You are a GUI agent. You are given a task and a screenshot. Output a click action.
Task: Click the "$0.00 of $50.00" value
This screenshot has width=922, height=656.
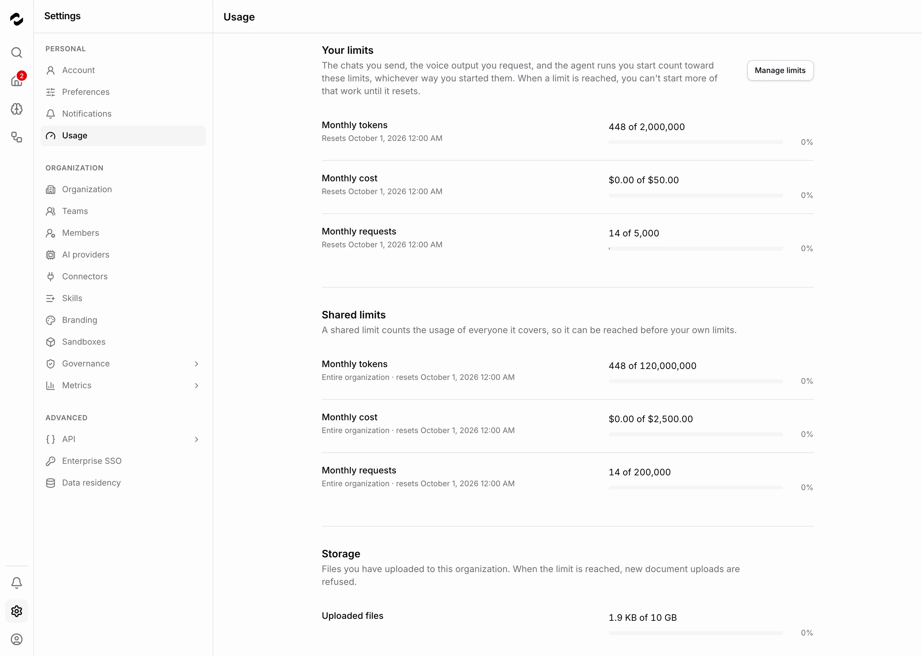tap(643, 180)
